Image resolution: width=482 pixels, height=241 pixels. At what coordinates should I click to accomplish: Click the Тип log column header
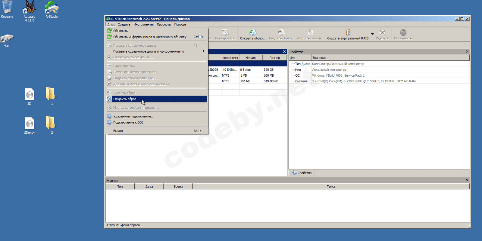tap(120, 187)
